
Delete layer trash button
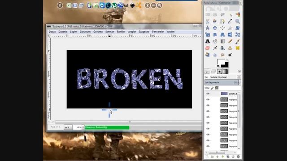[238, 157]
